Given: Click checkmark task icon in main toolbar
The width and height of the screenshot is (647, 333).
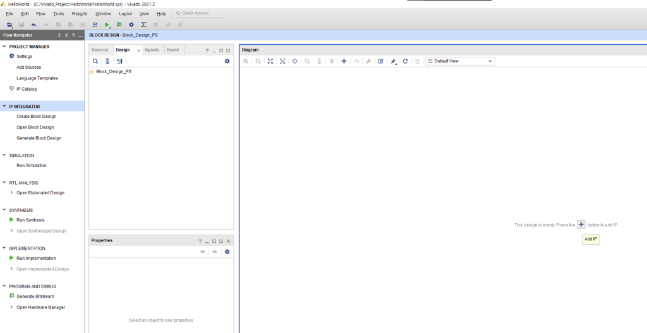Looking at the screenshot, I should (x=95, y=25).
